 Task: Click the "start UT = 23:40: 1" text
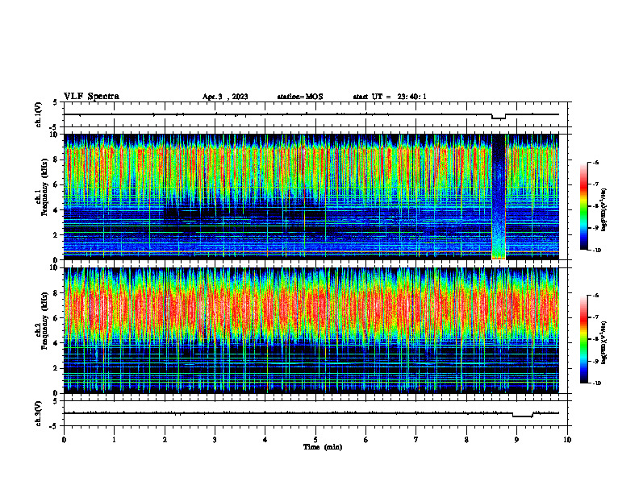[x=390, y=97]
